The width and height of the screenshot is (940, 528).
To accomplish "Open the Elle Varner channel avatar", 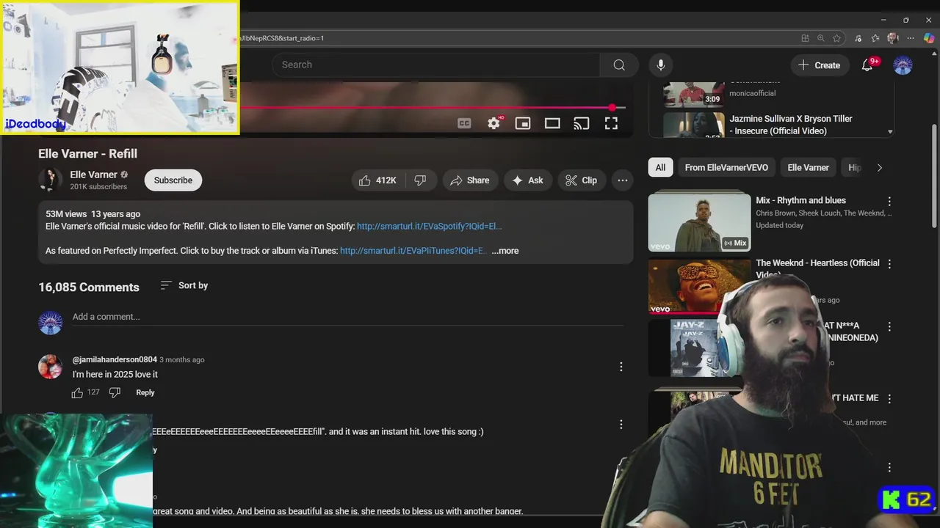I will click(x=51, y=180).
